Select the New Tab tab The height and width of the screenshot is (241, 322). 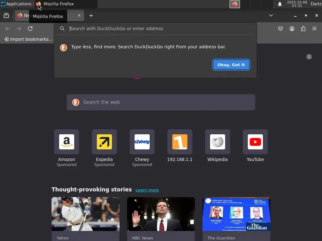click(49, 15)
